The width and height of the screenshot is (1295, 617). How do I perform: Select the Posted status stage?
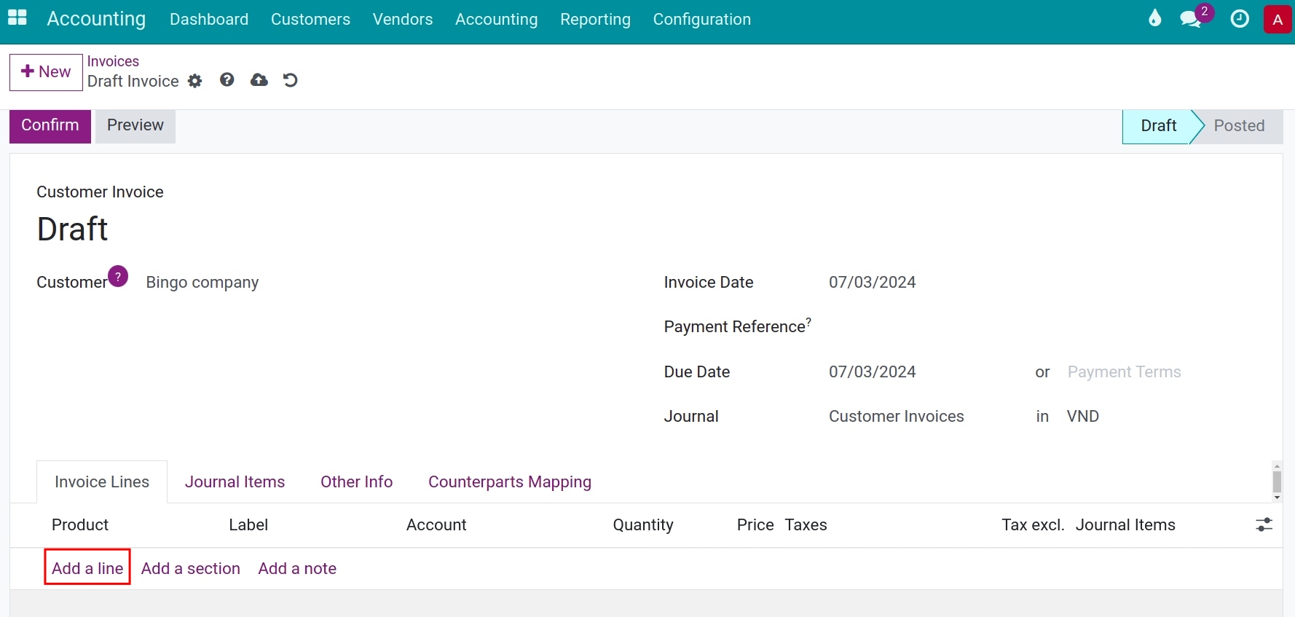coord(1239,126)
